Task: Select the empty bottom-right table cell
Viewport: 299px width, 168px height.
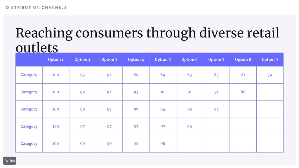Action: [270, 143]
